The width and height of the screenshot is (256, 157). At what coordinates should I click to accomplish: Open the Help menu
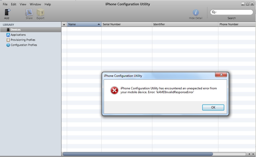coord(48,4)
